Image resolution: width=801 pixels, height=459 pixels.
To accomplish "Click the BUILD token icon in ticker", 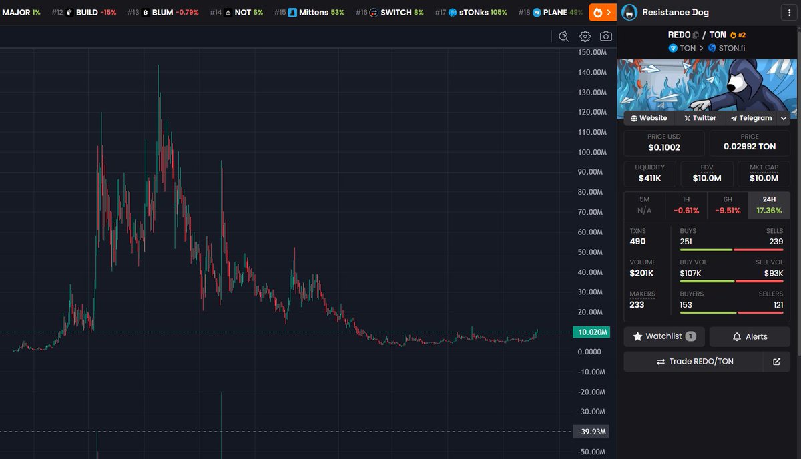I will pos(69,12).
